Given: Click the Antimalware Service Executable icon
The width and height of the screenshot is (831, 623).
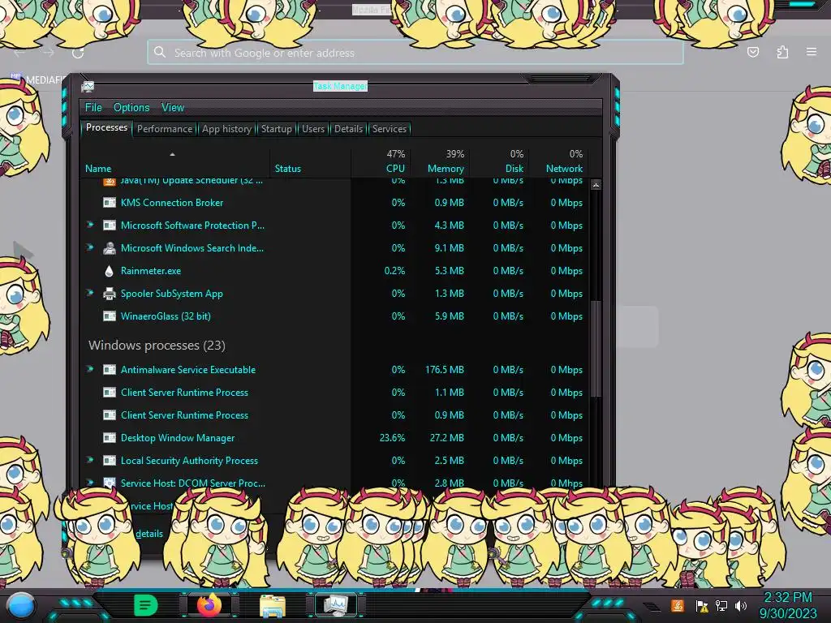Looking at the screenshot, I should (x=110, y=370).
